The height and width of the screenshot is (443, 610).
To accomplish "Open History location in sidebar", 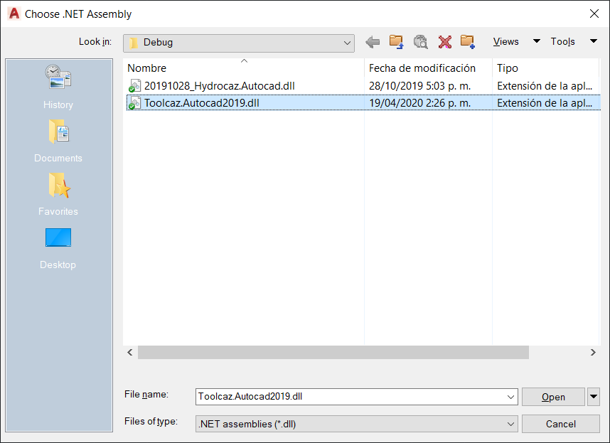I will pyautogui.click(x=58, y=87).
